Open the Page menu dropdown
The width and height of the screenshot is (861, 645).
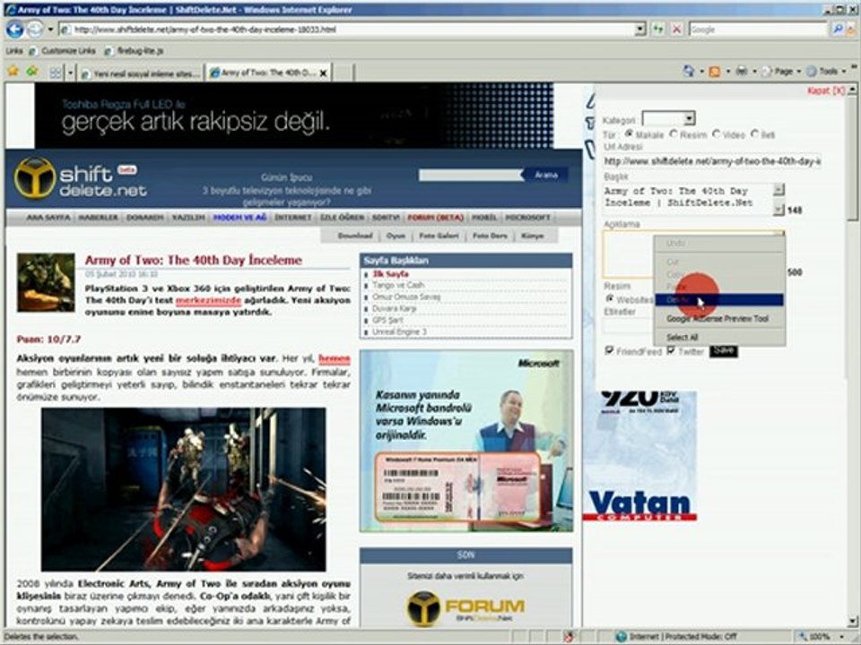point(782,72)
